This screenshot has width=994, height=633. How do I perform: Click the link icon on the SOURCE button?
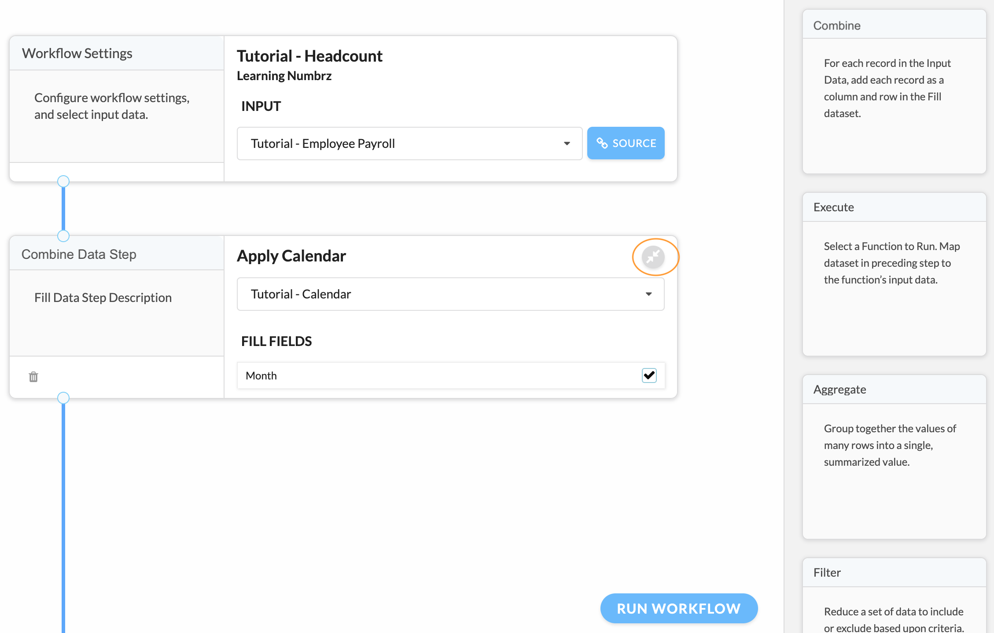602,143
